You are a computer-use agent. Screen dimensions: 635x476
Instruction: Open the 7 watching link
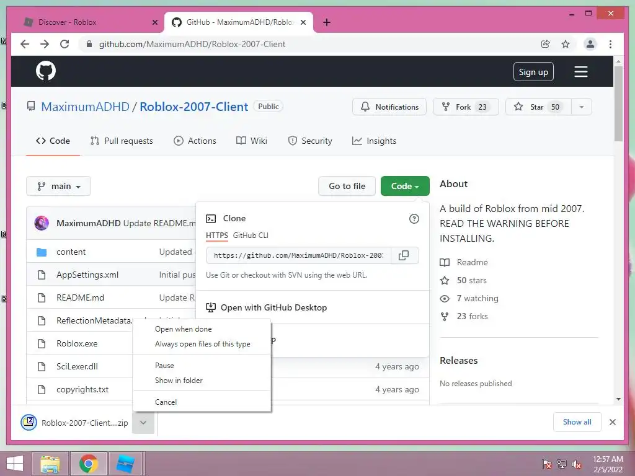(x=469, y=298)
